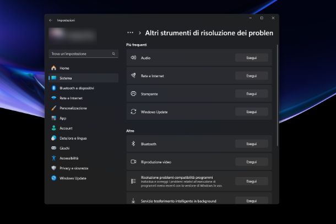Click the vertical scrollbar of troubleshooter list
The image size is (336, 224).
pyautogui.click(x=277, y=94)
